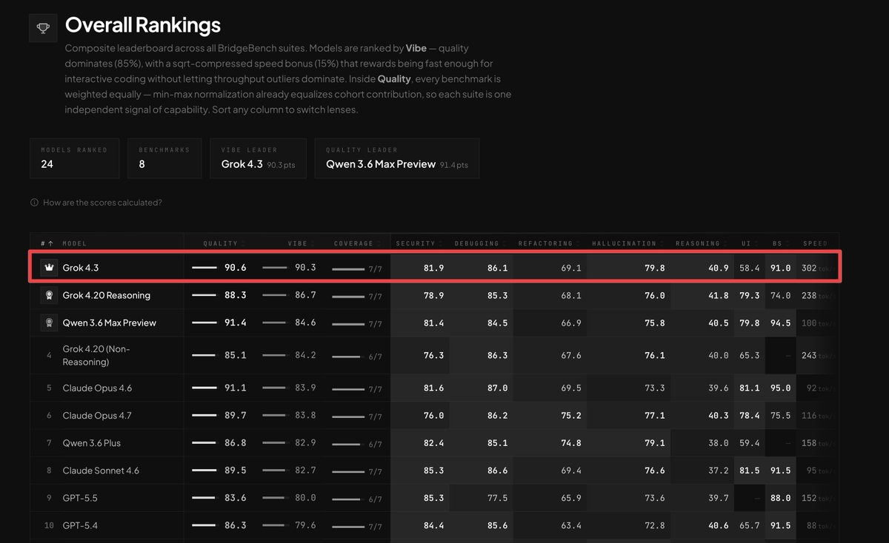Click the Overall Rankings heading
The image size is (889, 543).
pos(143,25)
